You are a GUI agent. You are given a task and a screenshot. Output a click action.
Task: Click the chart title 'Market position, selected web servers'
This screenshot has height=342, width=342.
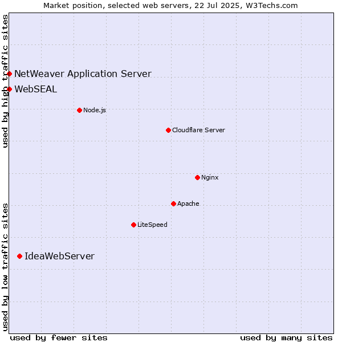pyautogui.click(x=116, y=6)
